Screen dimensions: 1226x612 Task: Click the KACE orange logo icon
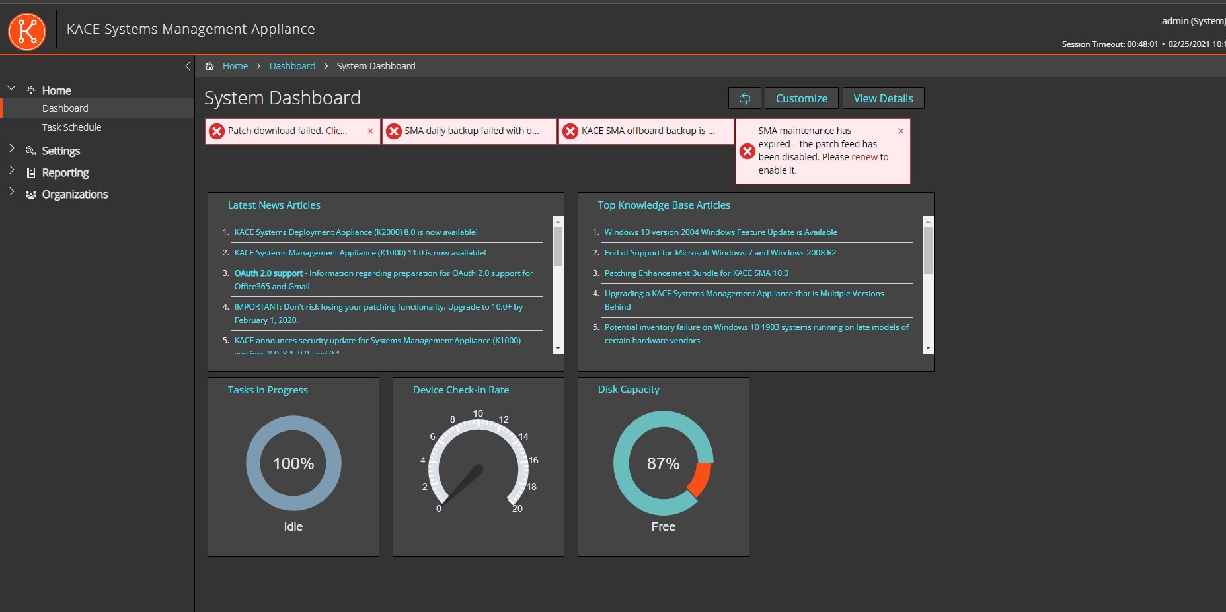click(x=27, y=31)
